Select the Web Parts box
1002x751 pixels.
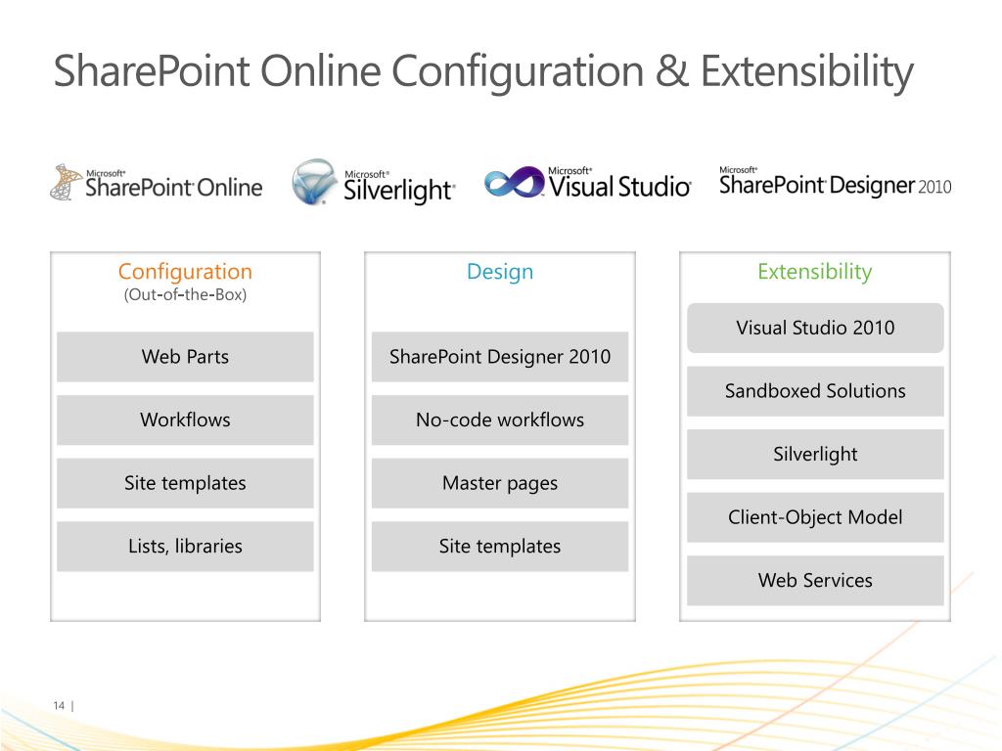coord(185,356)
